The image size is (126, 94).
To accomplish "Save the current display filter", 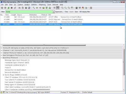I will click(x=76, y=12).
